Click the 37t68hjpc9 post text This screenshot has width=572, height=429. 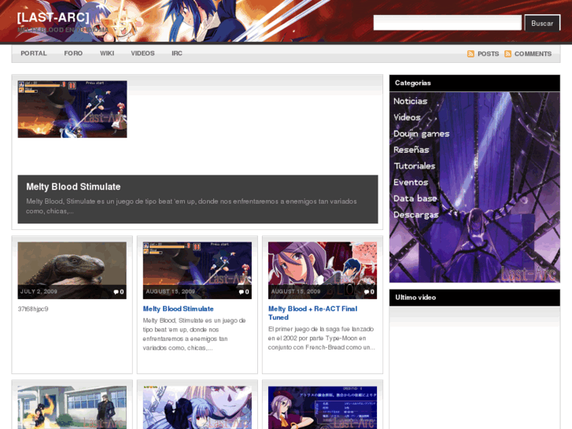click(x=33, y=309)
